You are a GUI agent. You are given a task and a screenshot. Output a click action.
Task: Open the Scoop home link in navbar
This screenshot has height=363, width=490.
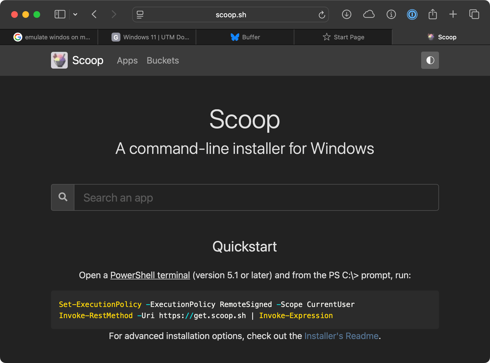(88, 60)
